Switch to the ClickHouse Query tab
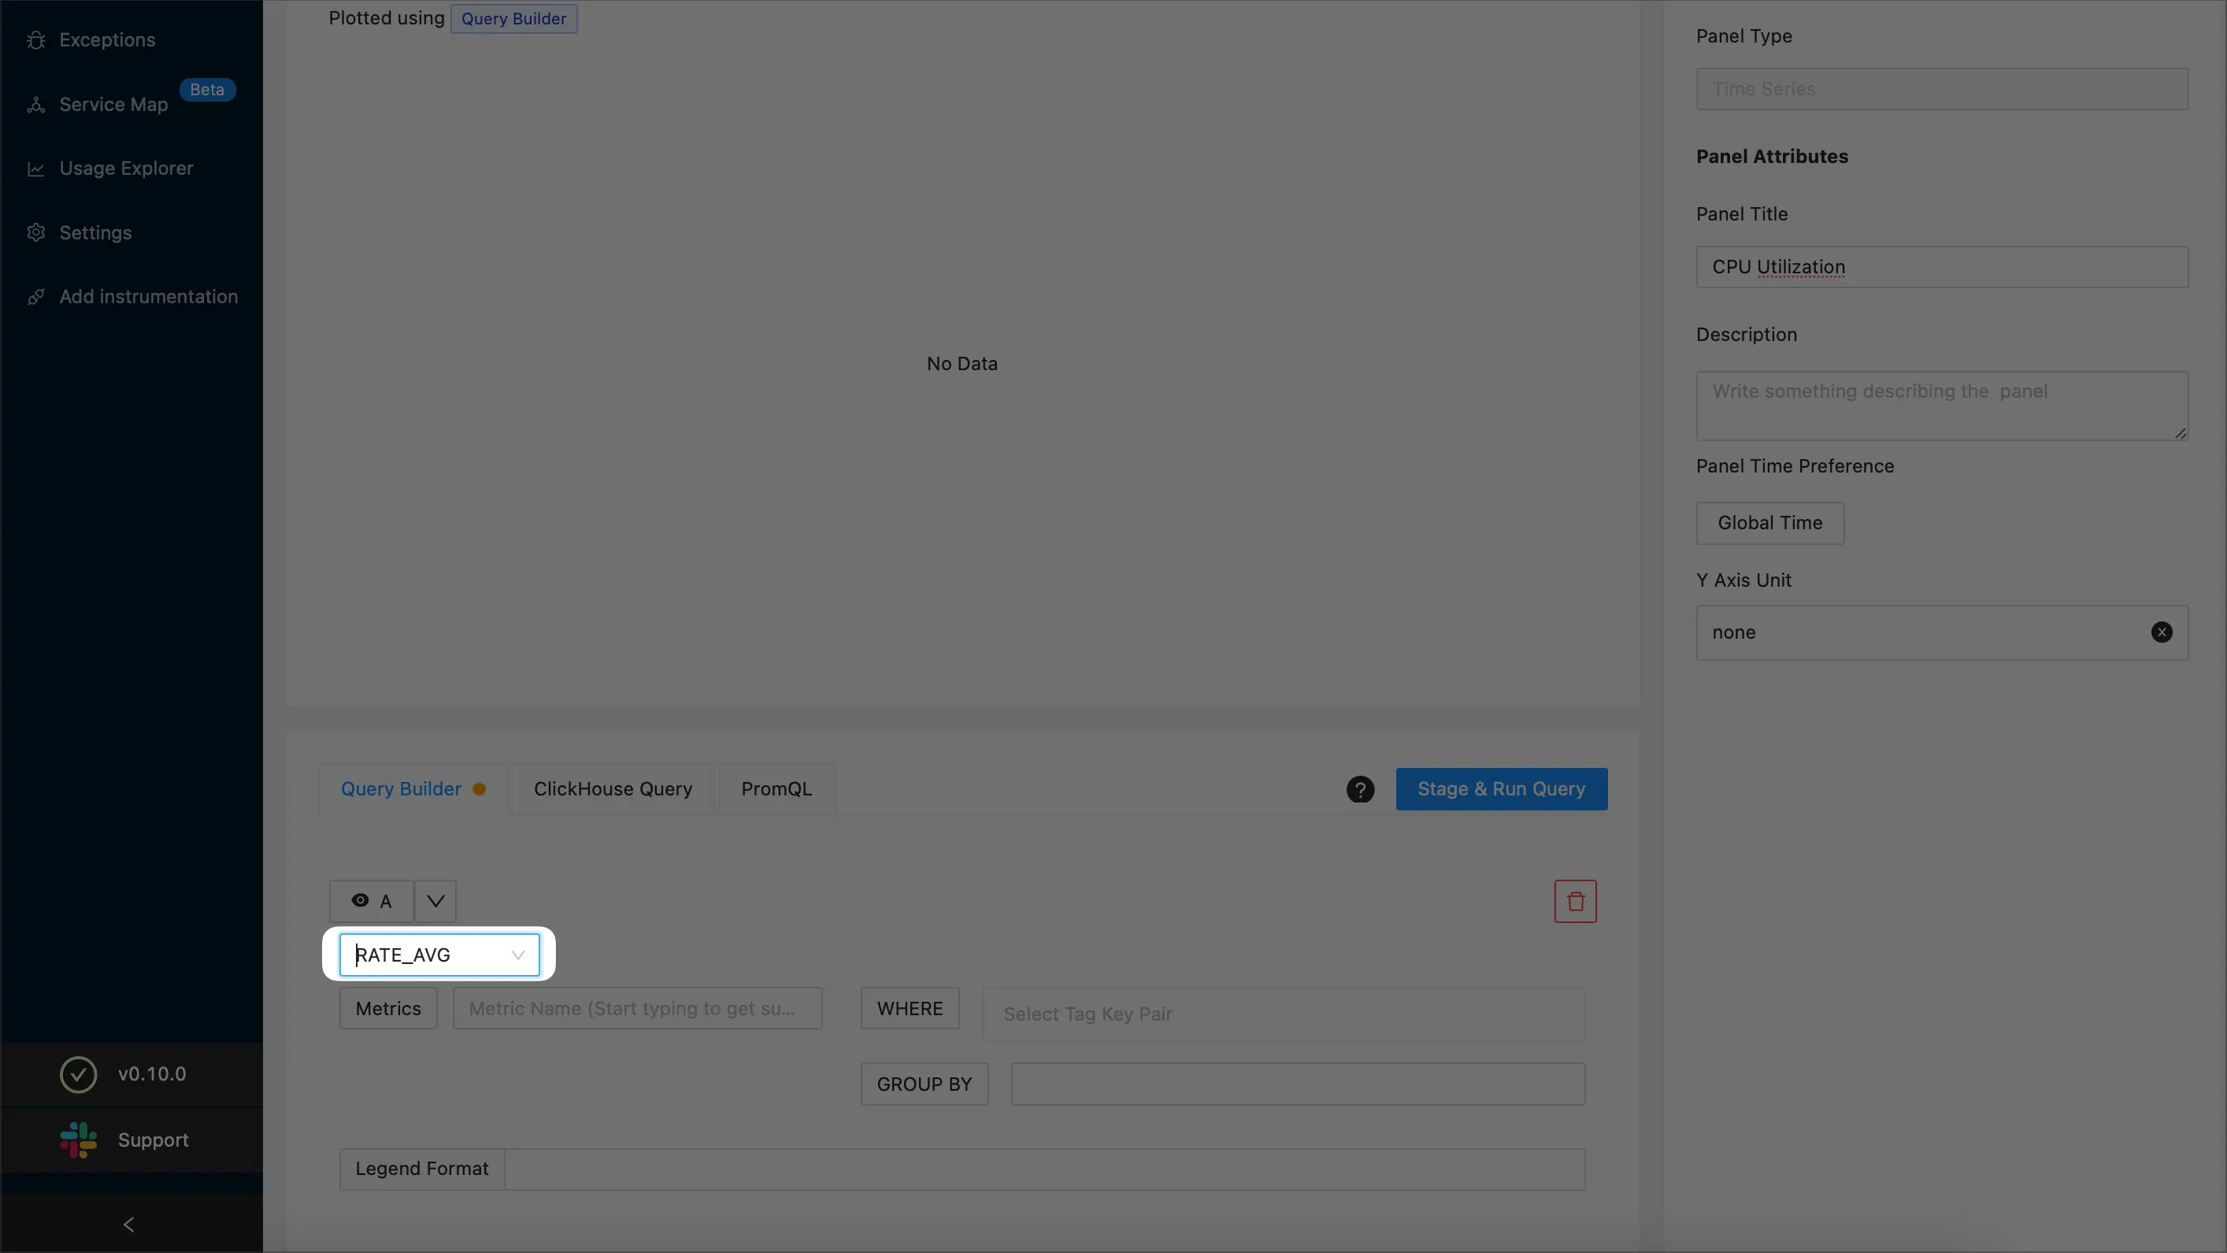Viewport: 2227px width, 1253px height. click(x=613, y=789)
